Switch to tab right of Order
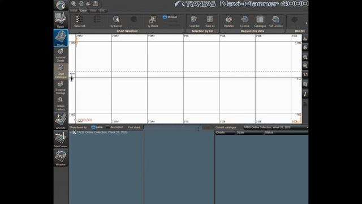 pyautogui.click(x=93, y=11)
